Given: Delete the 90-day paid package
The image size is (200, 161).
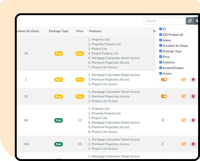Looking at the screenshot, I should pyautogui.click(x=193, y=120).
